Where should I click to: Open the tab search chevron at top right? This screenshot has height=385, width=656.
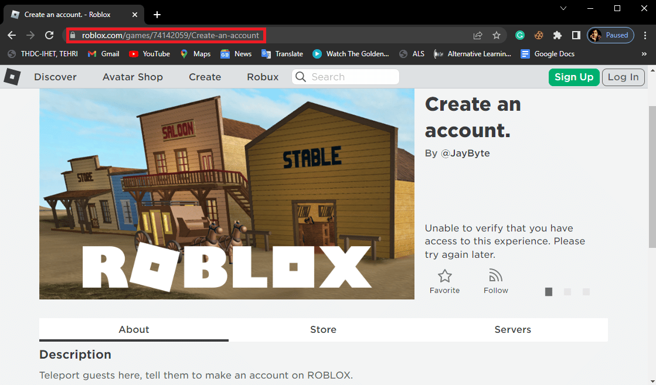[563, 8]
